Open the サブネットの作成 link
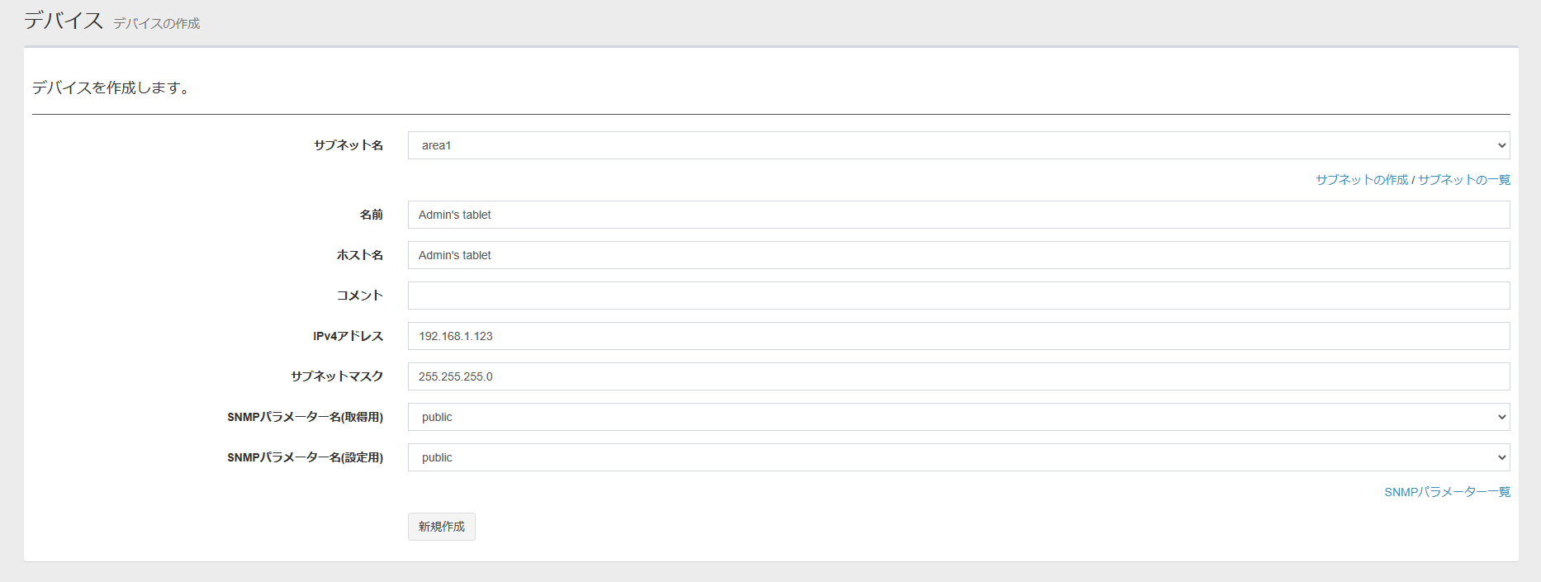The width and height of the screenshot is (1541, 582). [x=1361, y=180]
